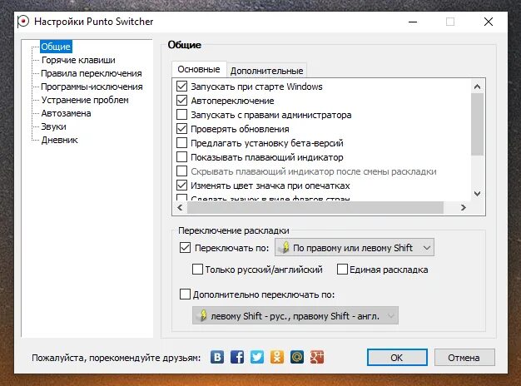521x386 pixels.
Task: Uncheck 'Проверять обновления'
Action: (x=181, y=129)
